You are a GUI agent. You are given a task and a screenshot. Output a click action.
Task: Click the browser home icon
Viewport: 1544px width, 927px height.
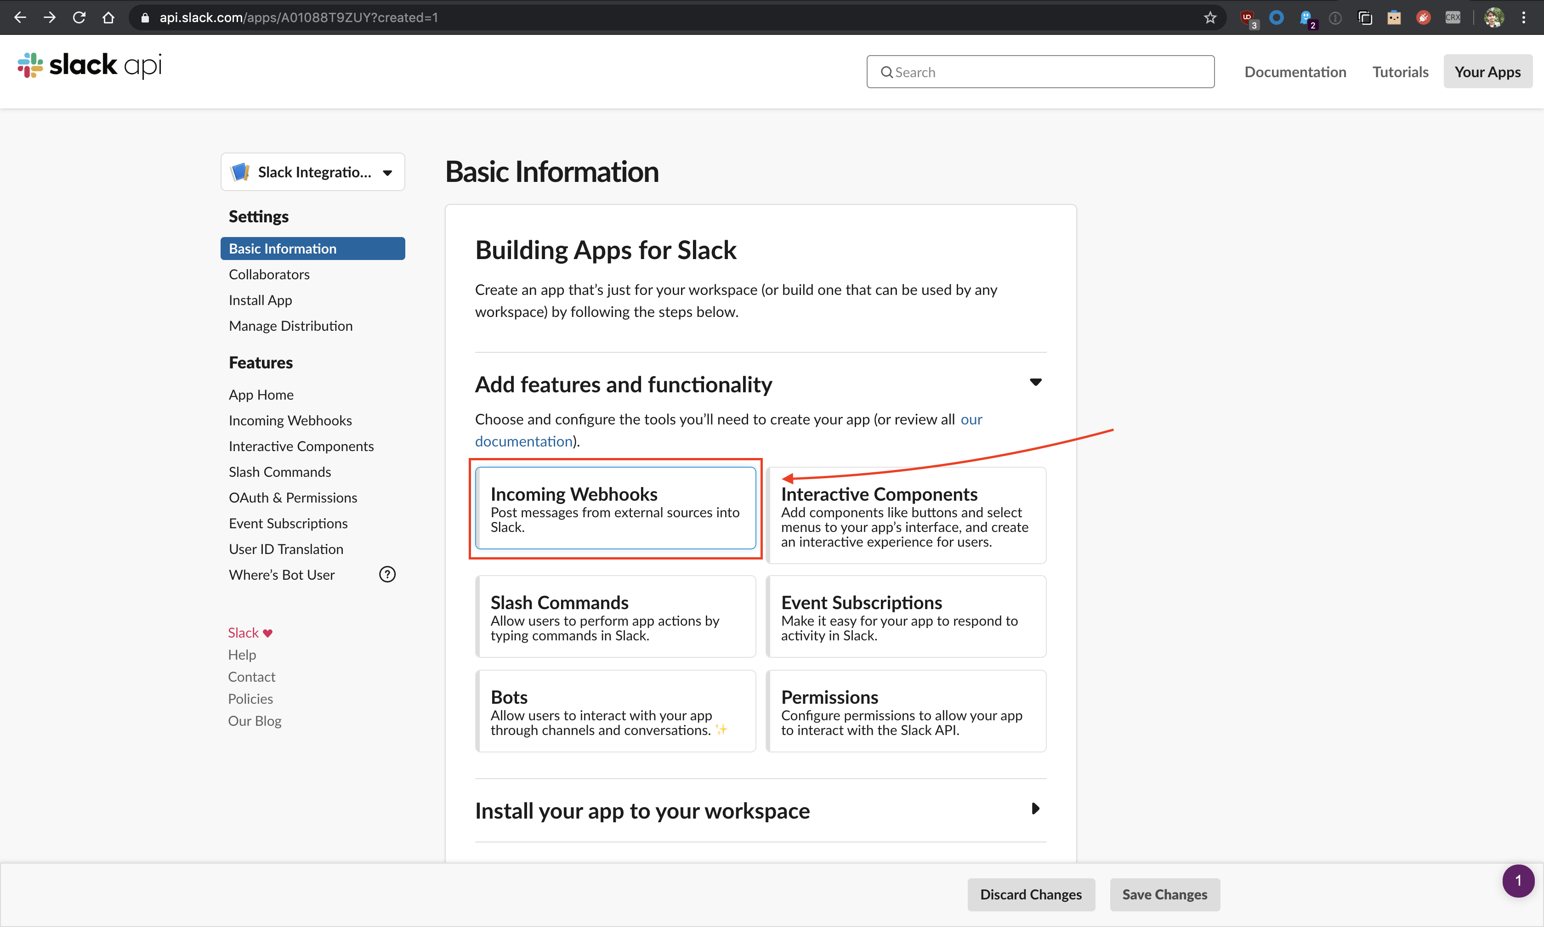click(108, 17)
